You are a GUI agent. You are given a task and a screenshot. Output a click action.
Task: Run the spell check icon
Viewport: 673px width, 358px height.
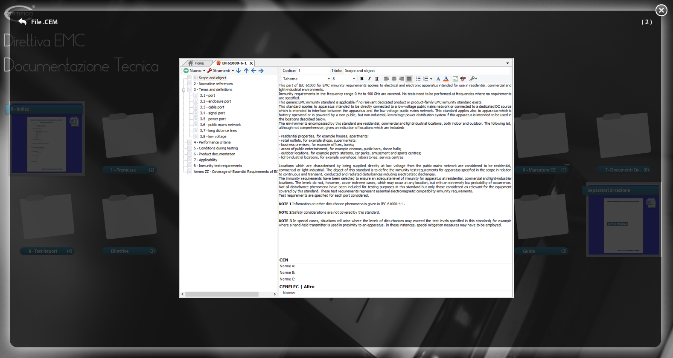point(463,79)
